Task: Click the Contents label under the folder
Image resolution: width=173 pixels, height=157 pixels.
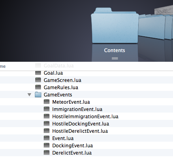Action: 115,50
